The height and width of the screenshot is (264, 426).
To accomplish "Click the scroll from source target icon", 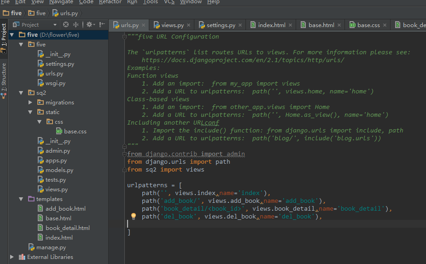I will click(x=66, y=24).
